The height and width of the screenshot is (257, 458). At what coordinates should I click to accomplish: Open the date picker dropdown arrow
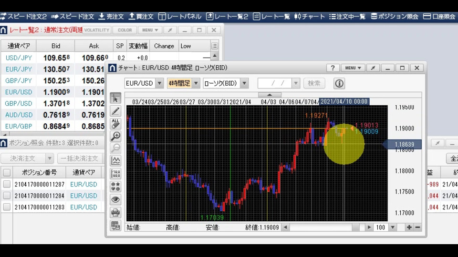(296, 83)
